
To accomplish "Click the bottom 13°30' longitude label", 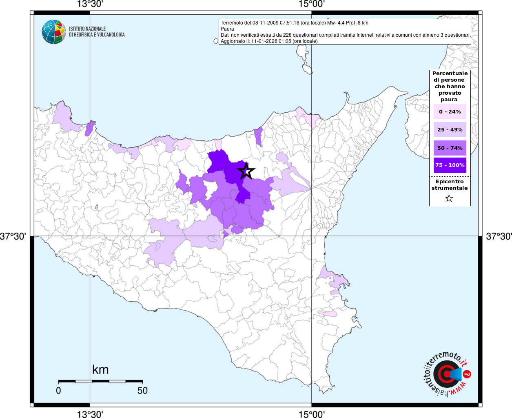I will point(90,414).
